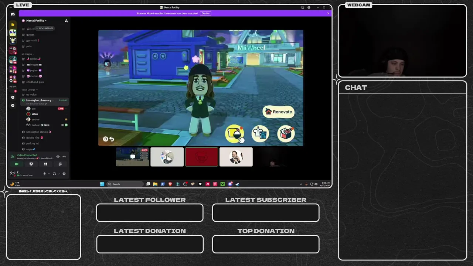Viewport: 473px width, 266px height.
Task: Click Disable streamer mode button
Action: pyautogui.click(x=205, y=13)
